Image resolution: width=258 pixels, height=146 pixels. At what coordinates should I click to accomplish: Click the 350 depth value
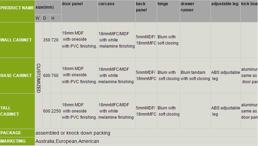point(46,40)
